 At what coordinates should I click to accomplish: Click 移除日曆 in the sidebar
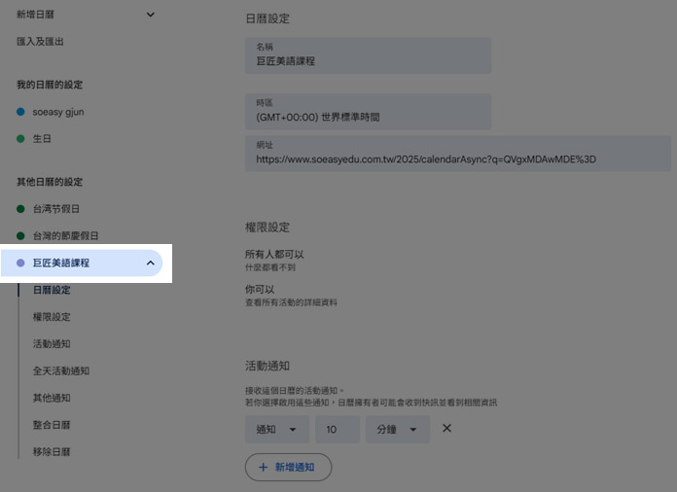coord(52,452)
